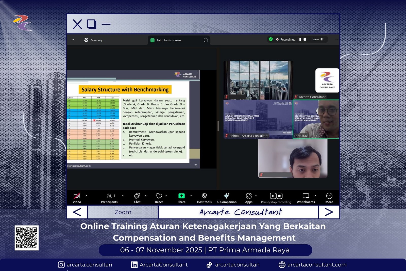Click the React heart icon
Viewport: 406px width, 271px height.
(x=159, y=196)
